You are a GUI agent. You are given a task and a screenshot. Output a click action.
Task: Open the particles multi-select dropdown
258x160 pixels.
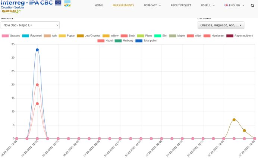click(221, 25)
